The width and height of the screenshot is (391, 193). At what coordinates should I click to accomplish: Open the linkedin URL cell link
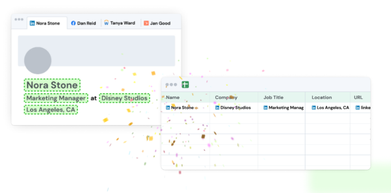click(x=363, y=108)
